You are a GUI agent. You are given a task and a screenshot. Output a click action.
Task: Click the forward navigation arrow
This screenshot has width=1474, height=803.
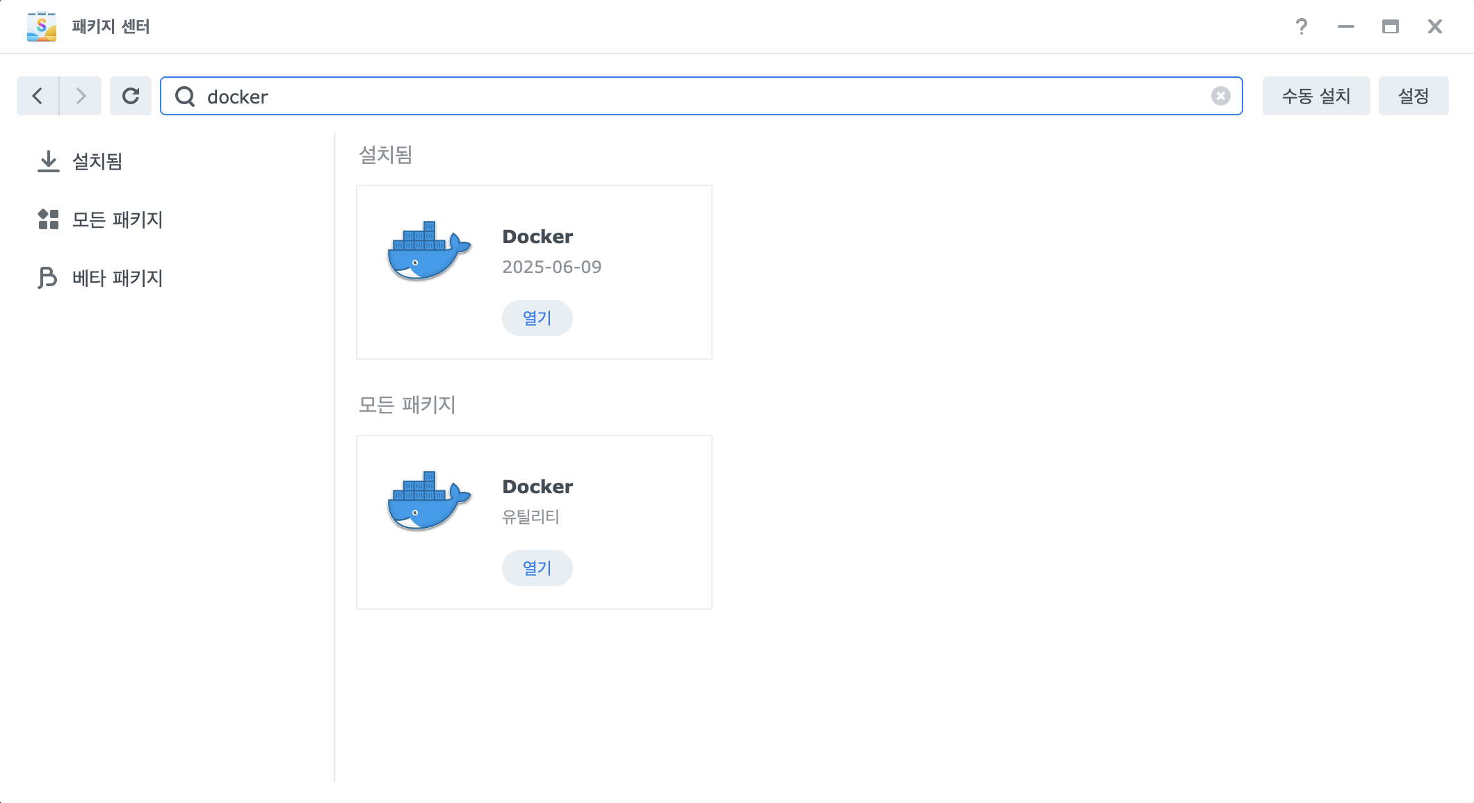(x=81, y=96)
